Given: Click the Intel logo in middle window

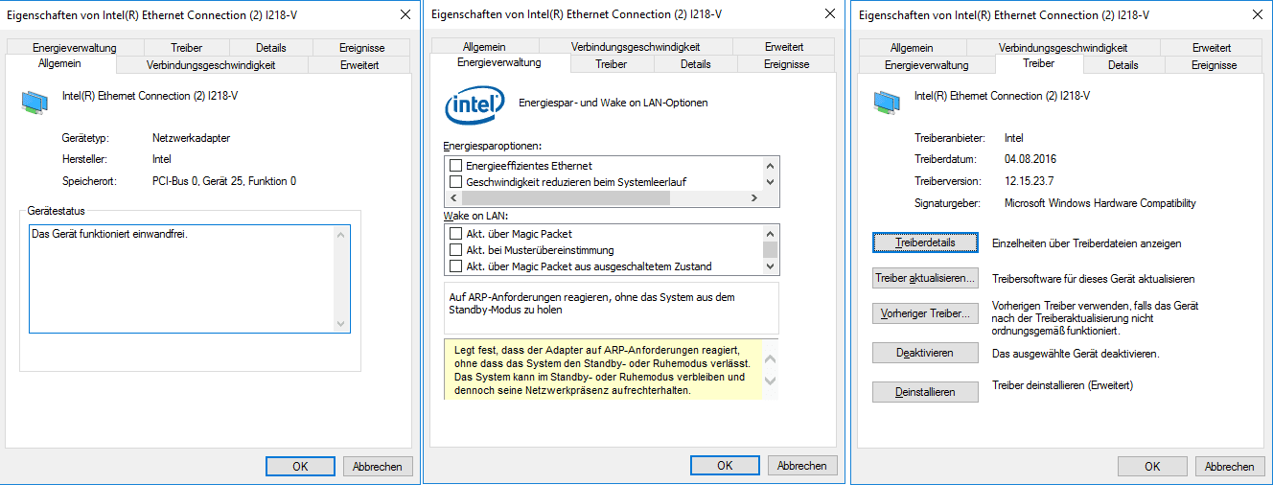Looking at the screenshot, I should pyautogui.click(x=474, y=104).
